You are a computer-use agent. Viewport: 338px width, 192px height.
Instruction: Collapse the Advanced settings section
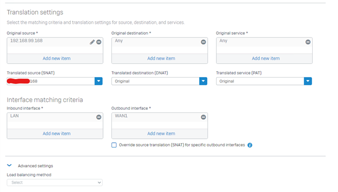pos(10,165)
